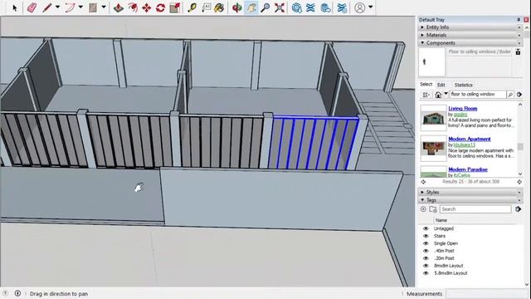
Task: Switch to the Statistics tab in Components
Action: [x=463, y=85]
